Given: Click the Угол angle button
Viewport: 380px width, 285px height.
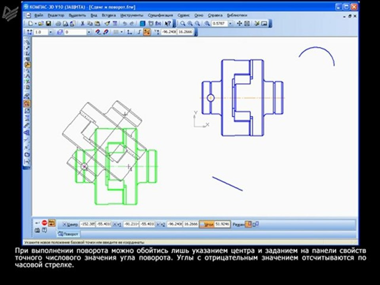Looking at the screenshot, I should [207, 224].
